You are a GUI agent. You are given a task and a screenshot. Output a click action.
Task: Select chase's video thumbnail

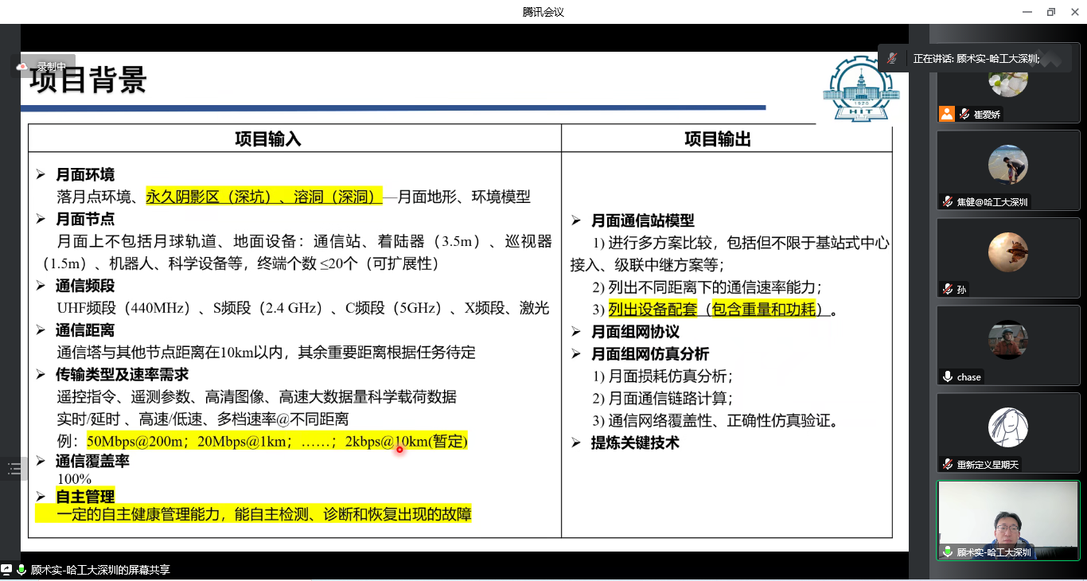[1009, 345]
